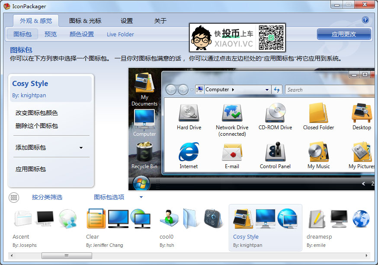
Task: Open 按分类筛选 filter link
Action: click(47, 197)
